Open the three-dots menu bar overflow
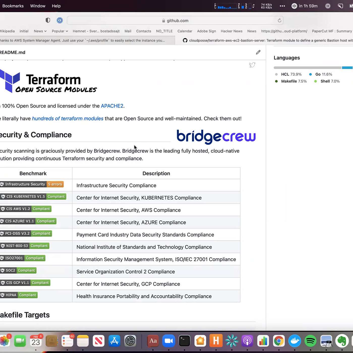Screen dimensions: 353x353 pos(282,6)
